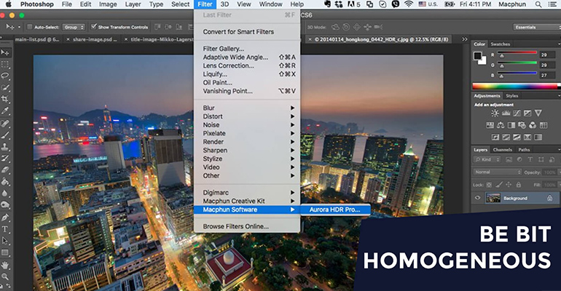Viewport: 561px width, 291px height.
Task: Expand the Distort submenu
Action: [247, 116]
